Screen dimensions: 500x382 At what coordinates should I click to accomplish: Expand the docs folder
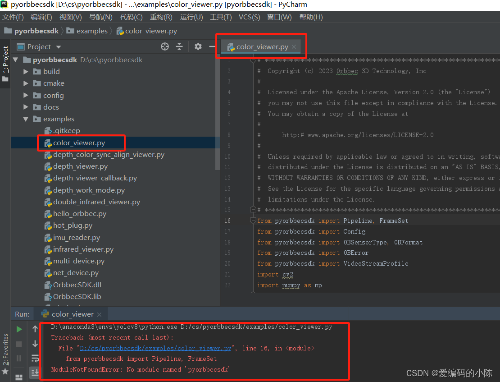coord(26,107)
